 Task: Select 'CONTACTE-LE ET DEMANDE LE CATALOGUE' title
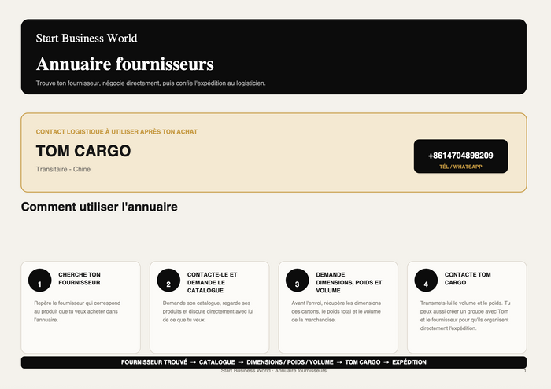click(x=212, y=282)
